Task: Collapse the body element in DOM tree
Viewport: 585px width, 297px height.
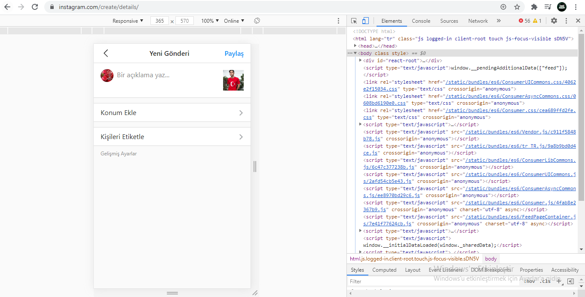Action: click(x=355, y=53)
